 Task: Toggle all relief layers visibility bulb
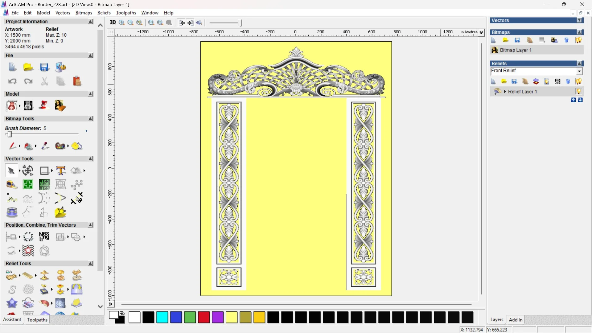(x=578, y=81)
